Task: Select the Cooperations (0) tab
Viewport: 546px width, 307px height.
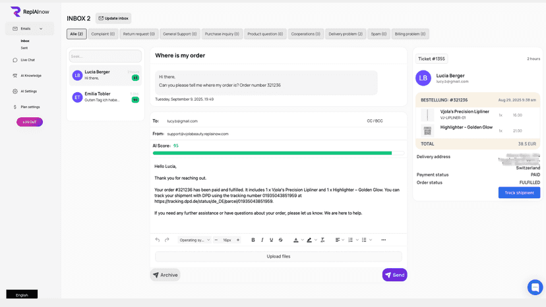Action: (306, 34)
